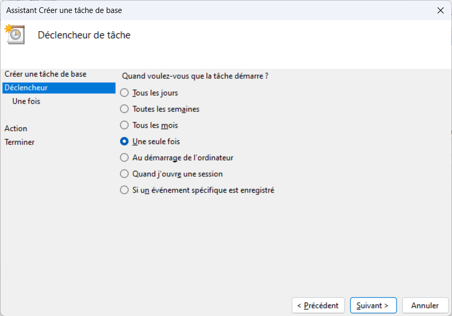The image size is (452, 316).
Task: Close the wizard with the X button
Action: [441, 10]
